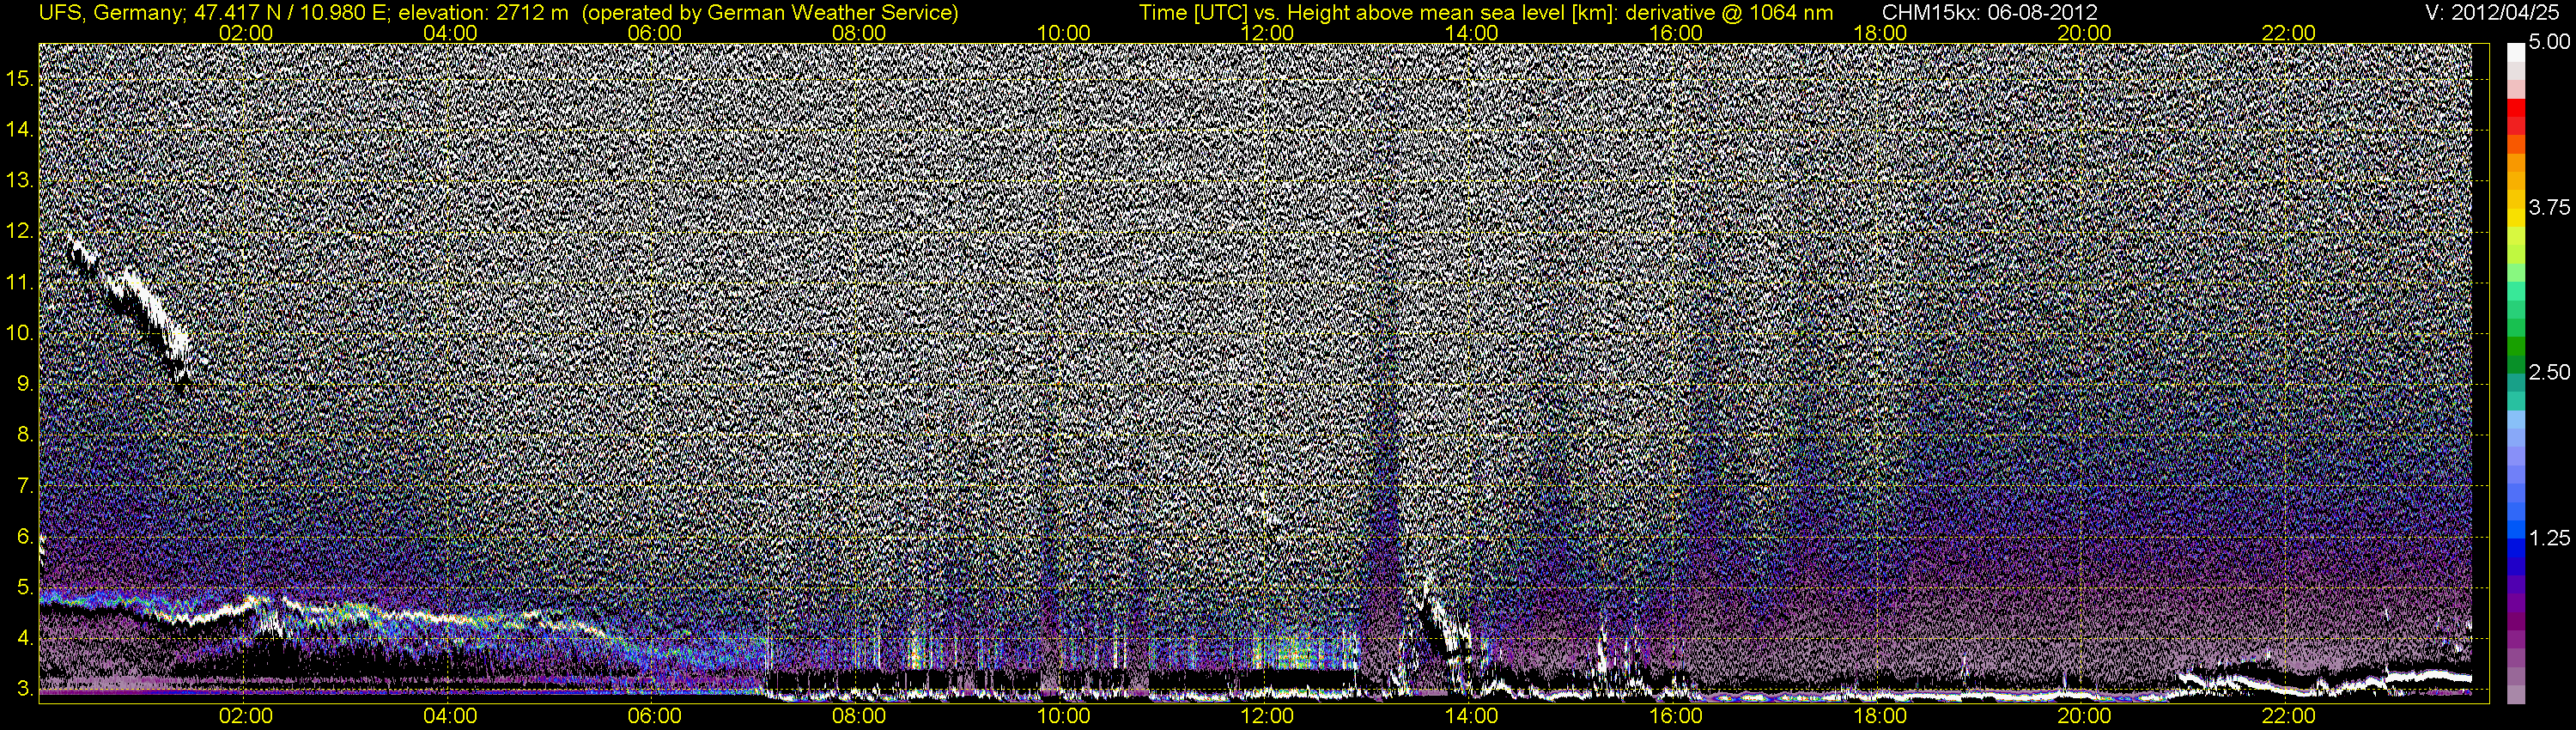Click the 22:00 label on the top time axis
2576x730 pixels.
2289,33
